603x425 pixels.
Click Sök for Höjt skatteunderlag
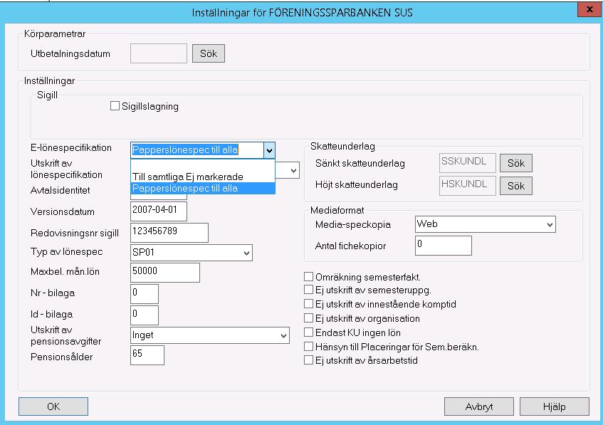(x=516, y=186)
